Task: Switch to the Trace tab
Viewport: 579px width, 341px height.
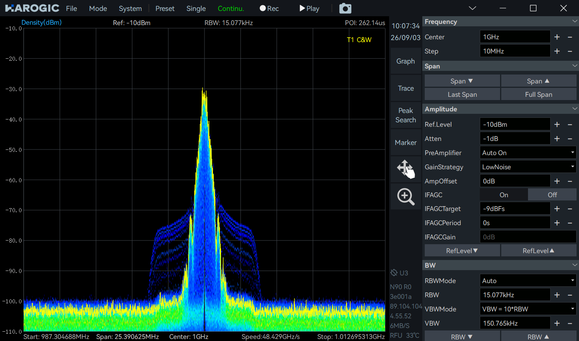Action: point(406,88)
